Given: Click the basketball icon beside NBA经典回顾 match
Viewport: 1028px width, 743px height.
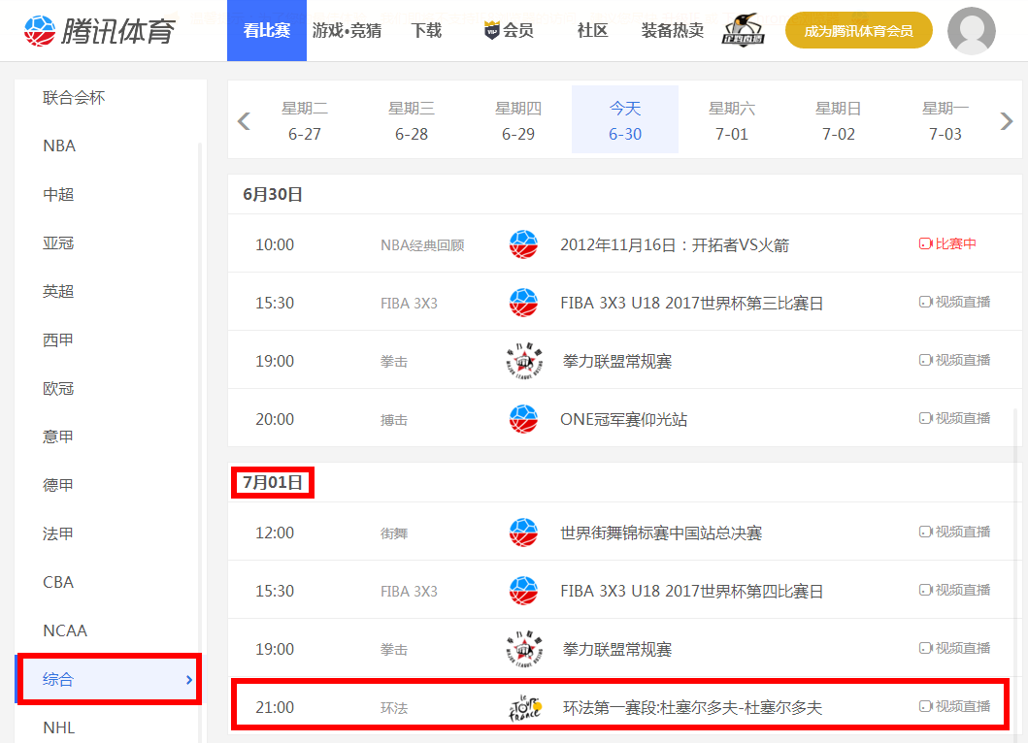Looking at the screenshot, I should (x=523, y=244).
